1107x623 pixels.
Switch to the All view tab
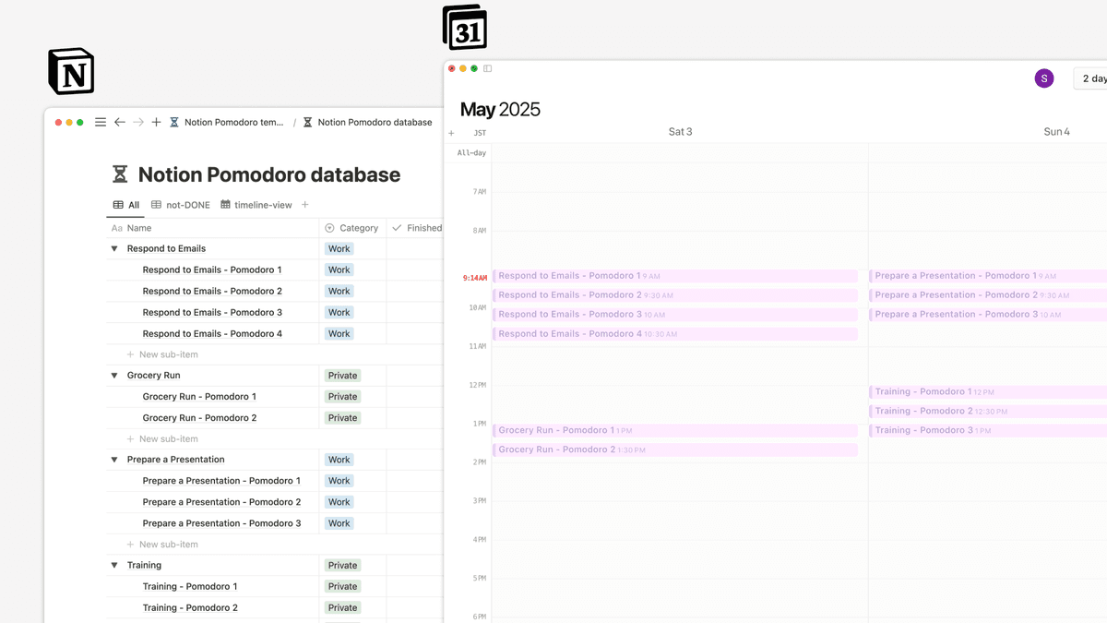[126, 205]
